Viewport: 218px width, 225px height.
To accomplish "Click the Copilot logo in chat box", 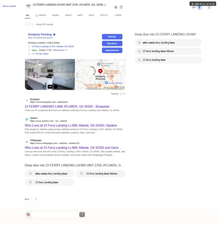I will pos(28,215).
